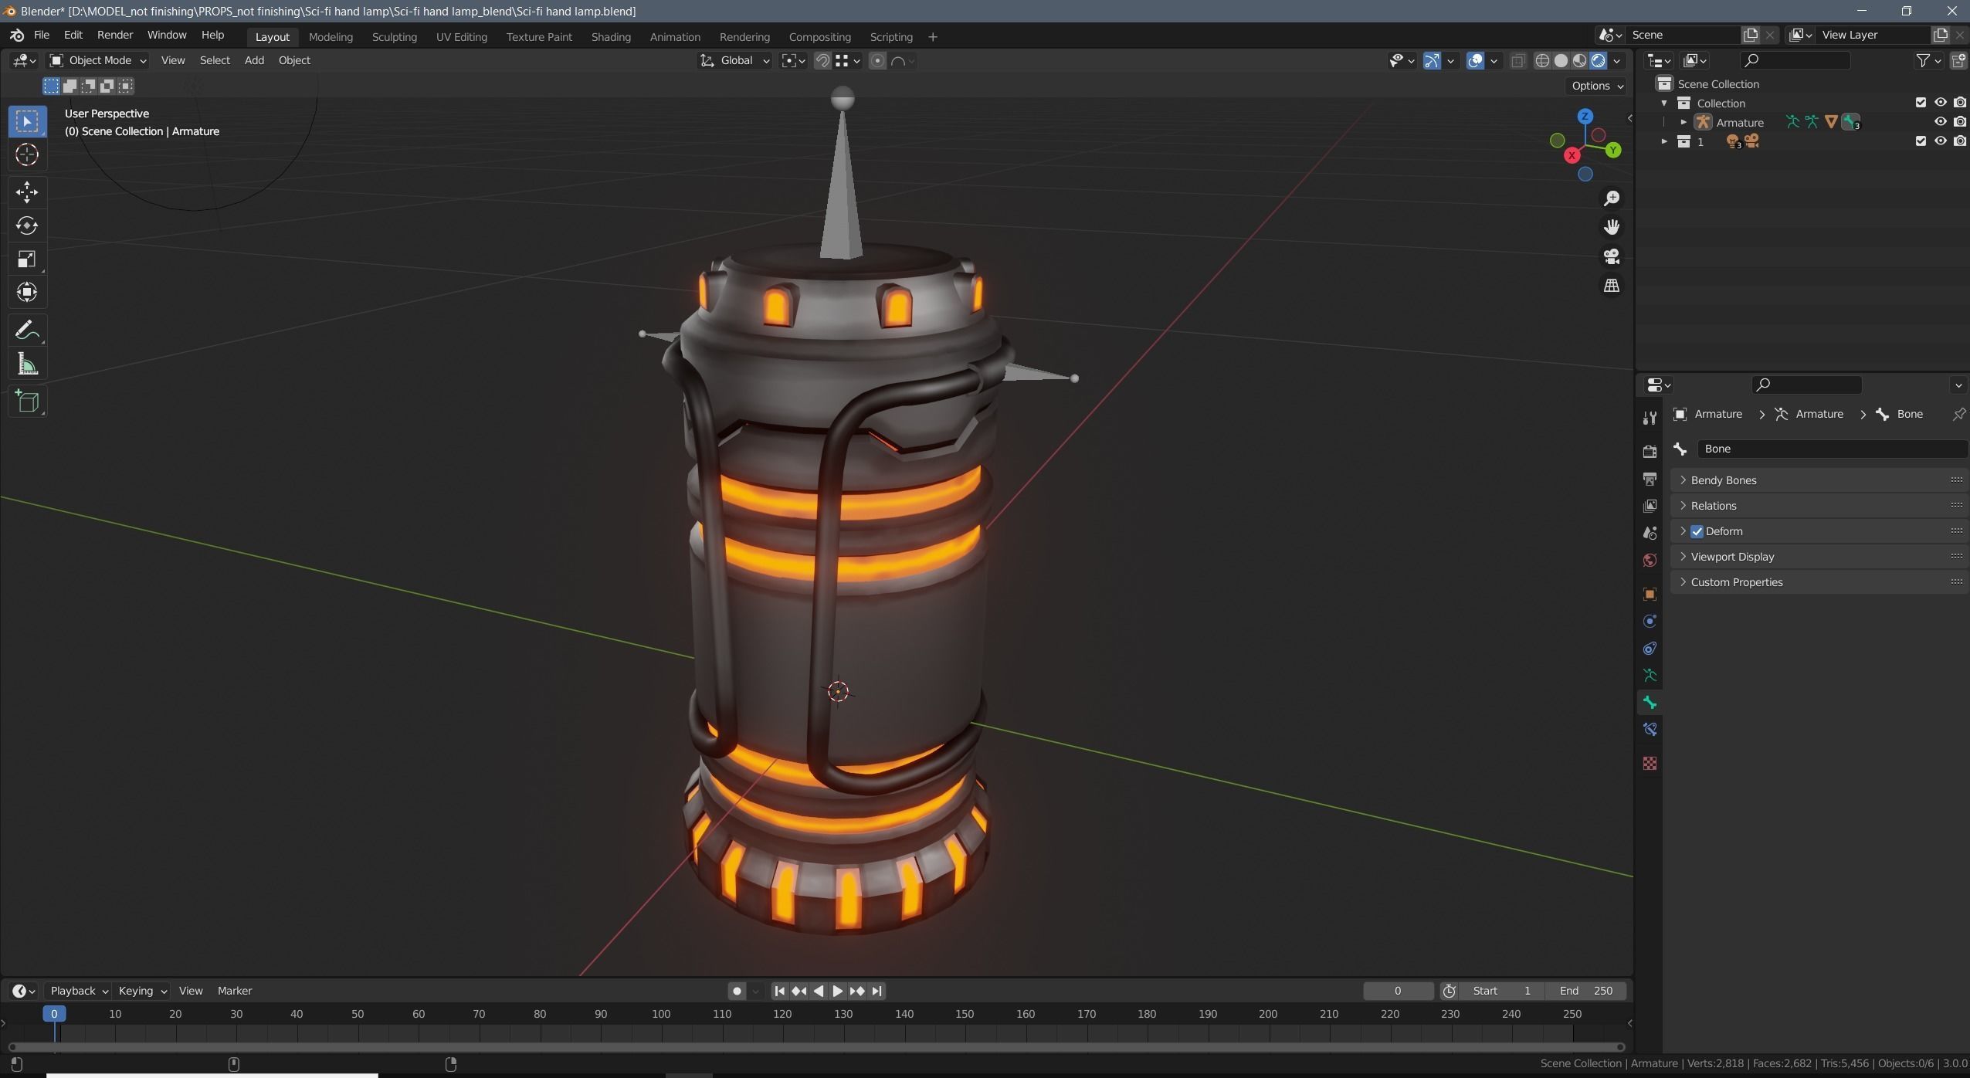The height and width of the screenshot is (1078, 1970).
Task: Click the current frame number field
Action: 1398,991
